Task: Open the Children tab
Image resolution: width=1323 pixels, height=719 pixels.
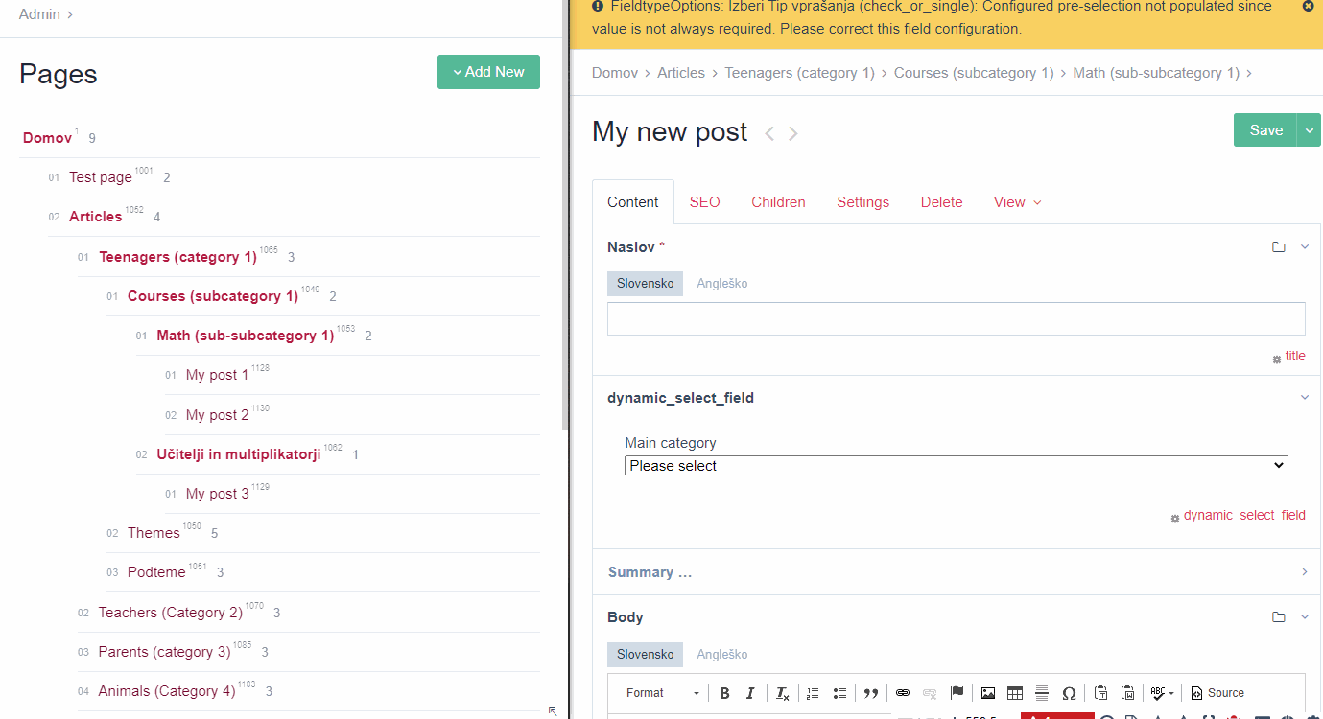Action: pos(778,202)
